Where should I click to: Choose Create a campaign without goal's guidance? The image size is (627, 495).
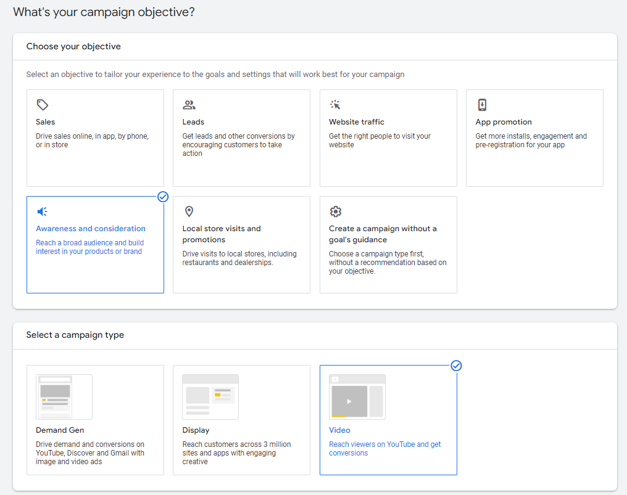coord(383,234)
